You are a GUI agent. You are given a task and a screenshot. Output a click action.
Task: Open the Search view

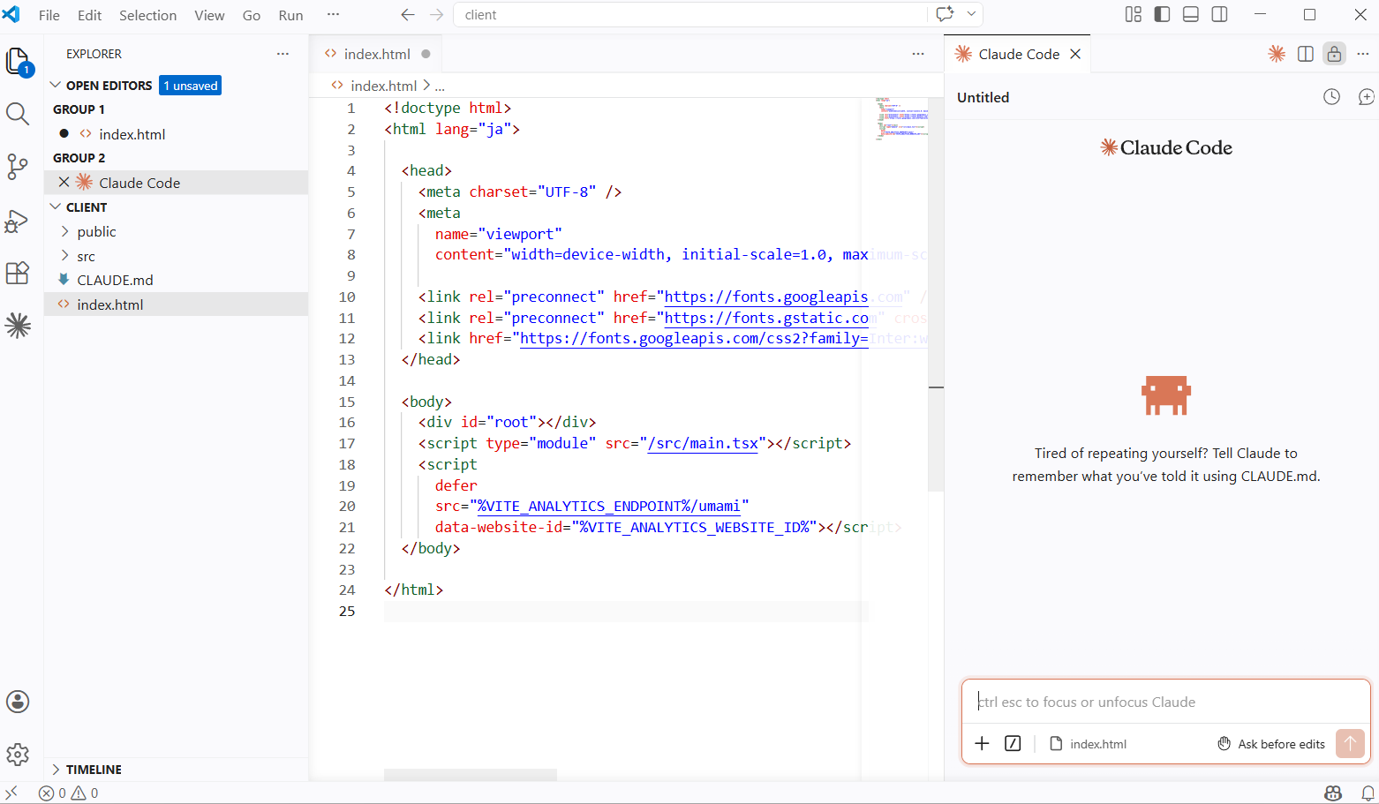coord(19,114)
